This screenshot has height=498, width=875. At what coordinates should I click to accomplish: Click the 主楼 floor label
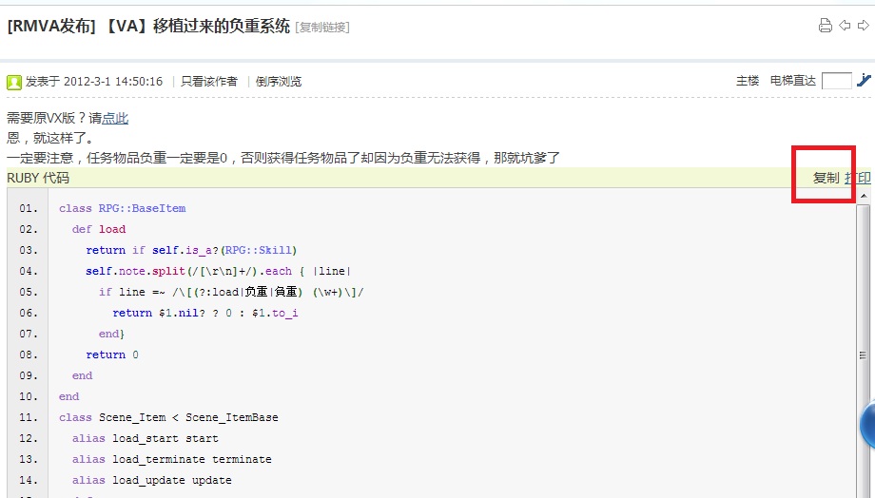(x=748, y=81)
